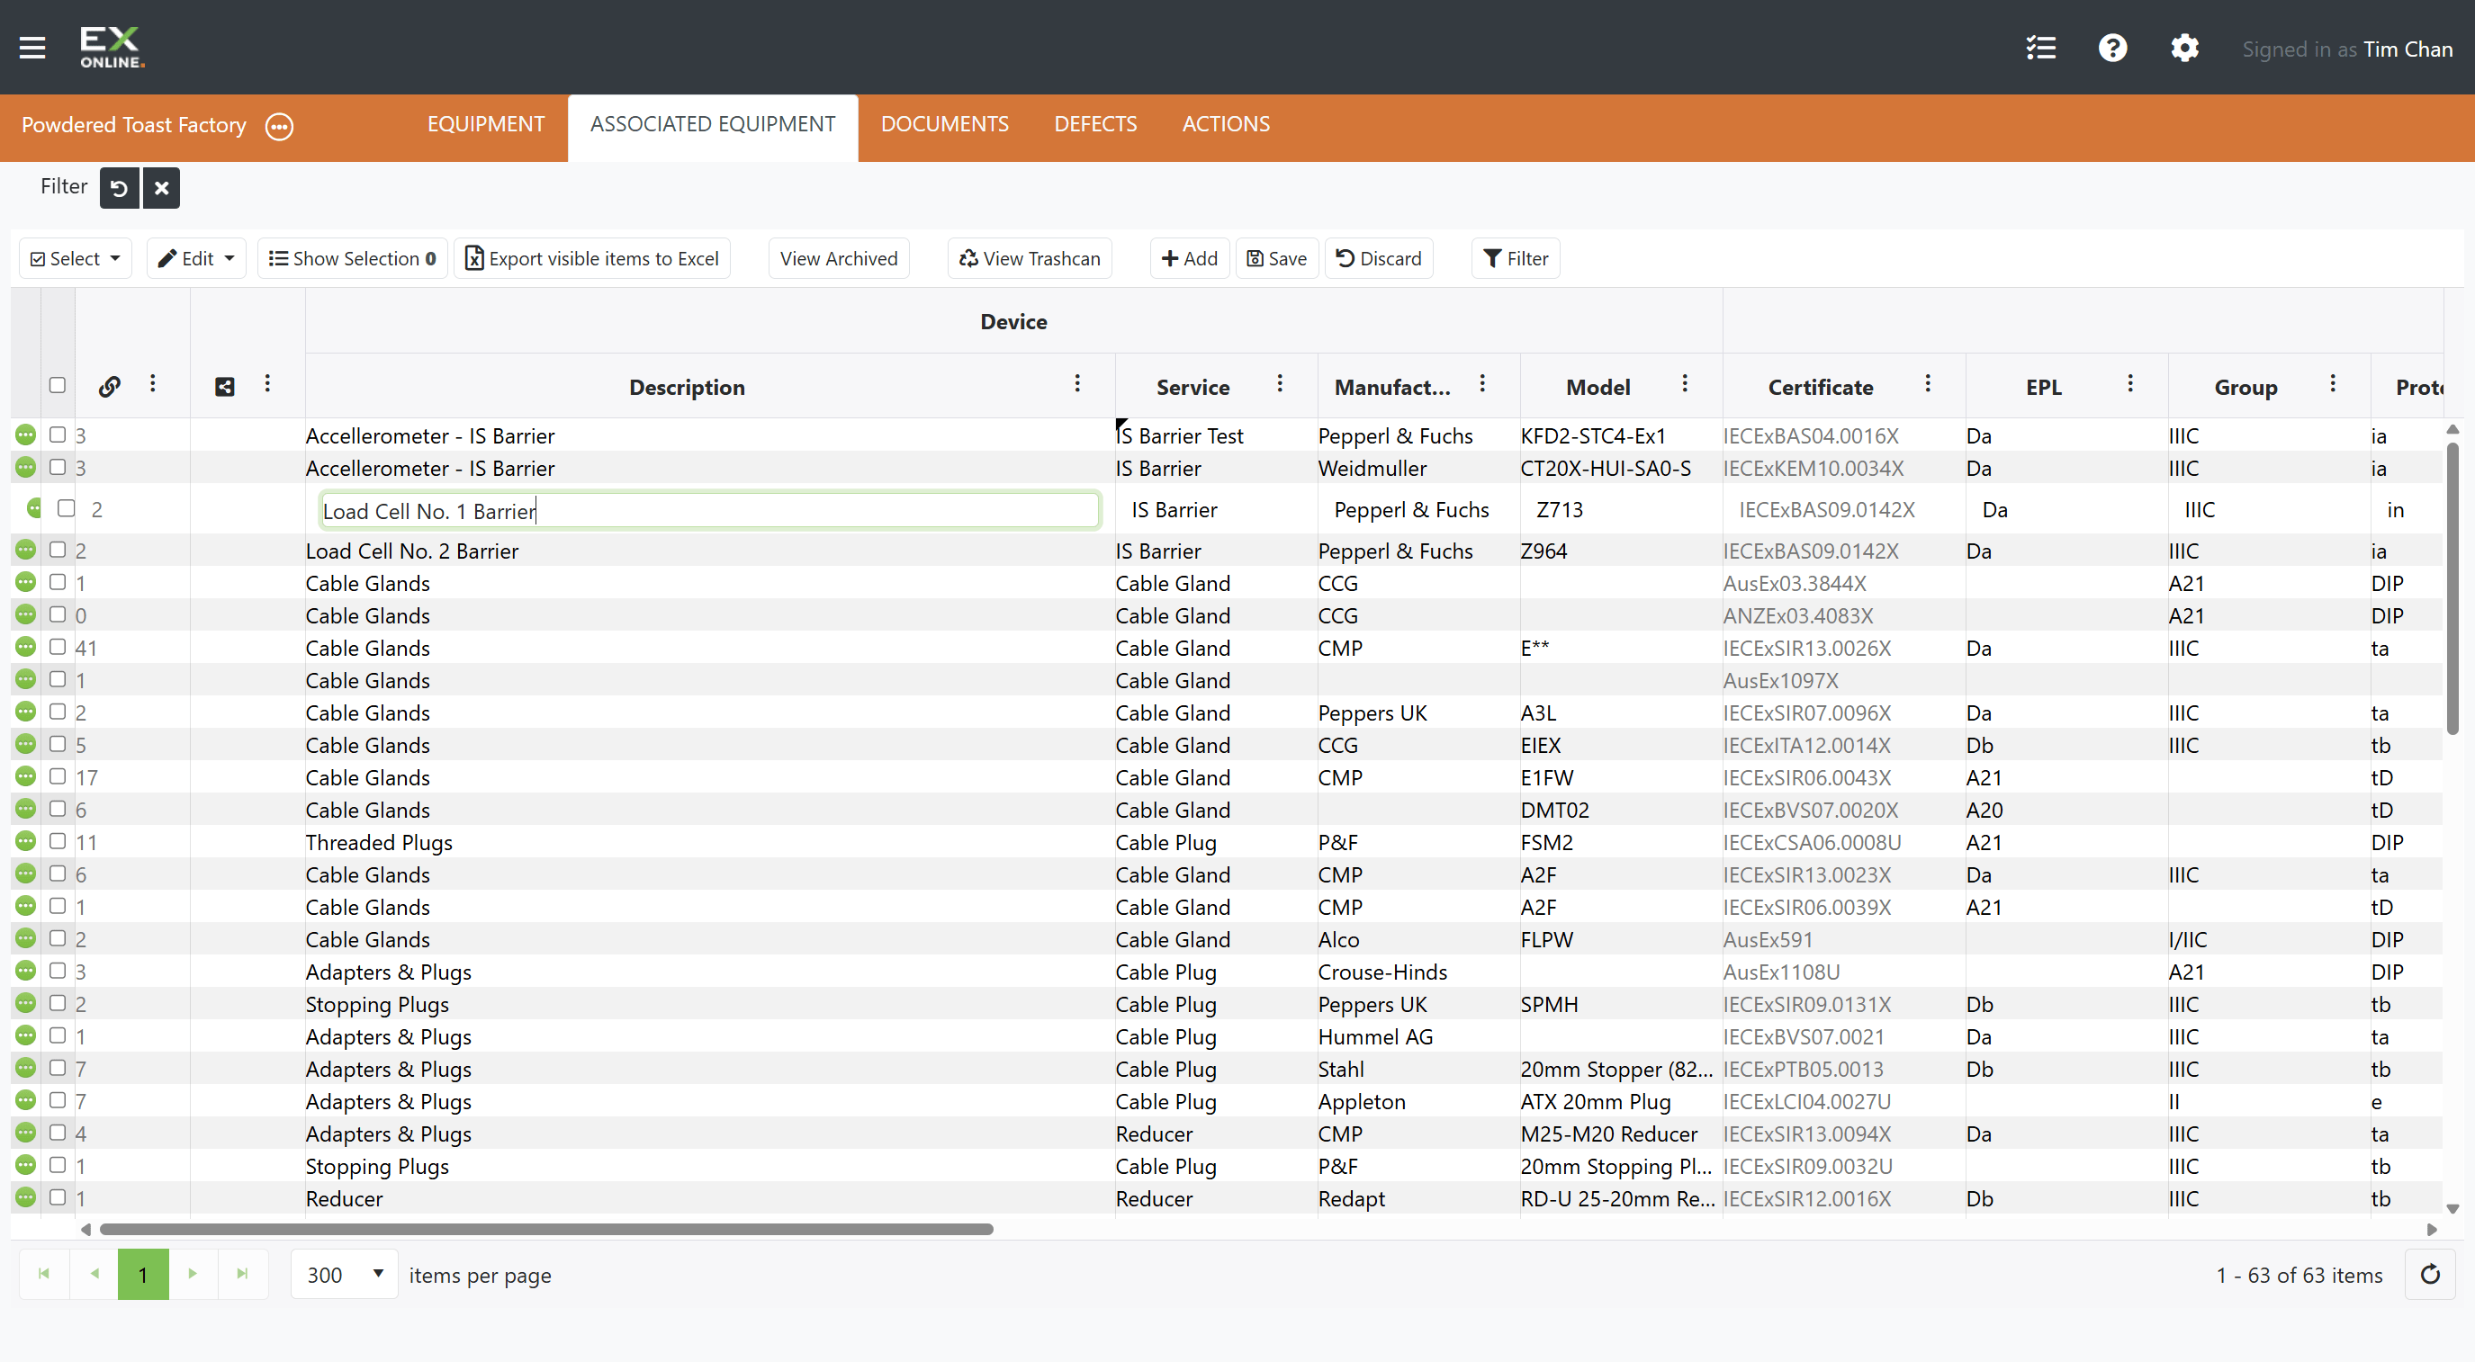The height and width of the screenshot is (1362, 2475).
Task: Switch to the DOCUMENTS tab
Action: click(944, 125)
